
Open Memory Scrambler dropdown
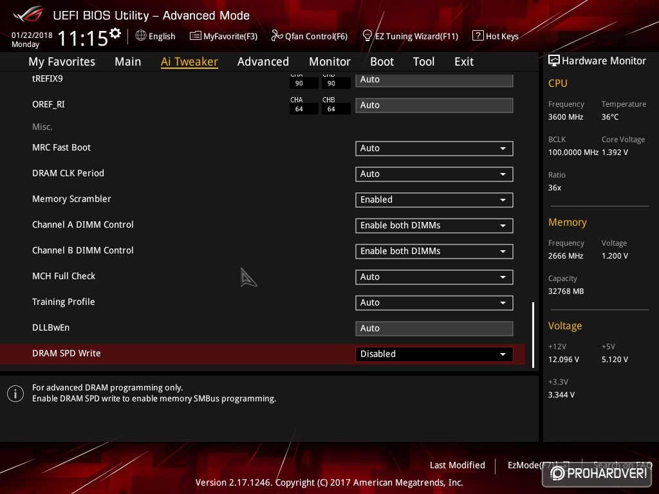tap(434, 200)
